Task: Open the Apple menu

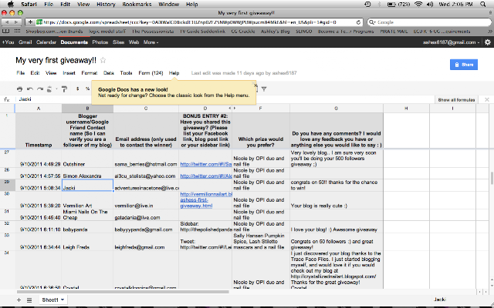Action: [11, 5]
